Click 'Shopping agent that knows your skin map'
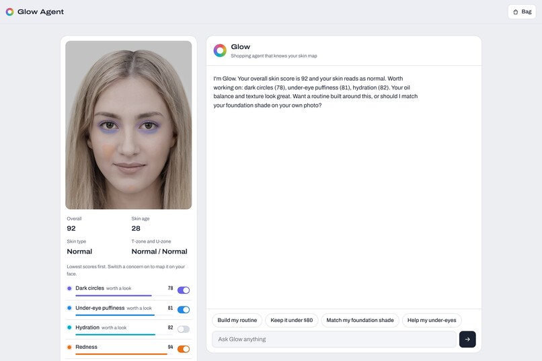The height and width of the screenshot is (361, 542). pyautogui.click(x=274, y=56)
